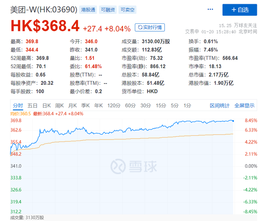Switch to the 五日 chart tab
Viewport: 262px width, 221px height.
(32, 105)
